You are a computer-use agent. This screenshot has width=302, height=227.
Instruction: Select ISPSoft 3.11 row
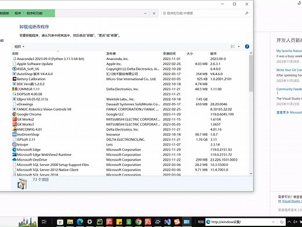pyautogui.click(x=130, y=139)
